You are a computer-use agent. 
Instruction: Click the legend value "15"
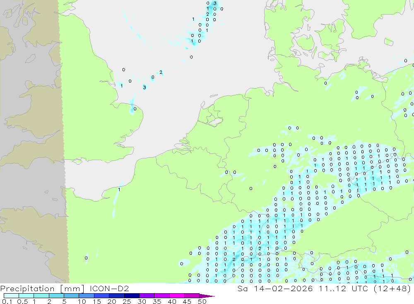click(97, 302)
